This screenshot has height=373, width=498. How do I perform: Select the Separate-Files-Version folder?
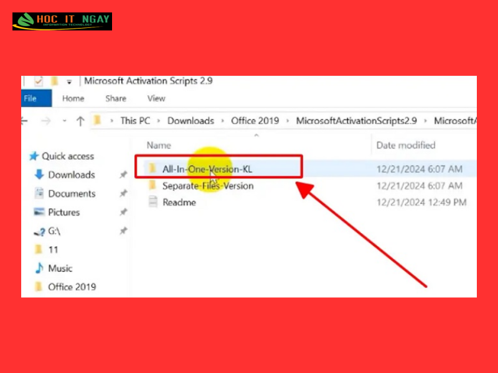point(208,186)
